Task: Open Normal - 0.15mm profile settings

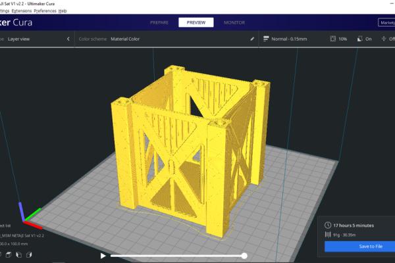Action: (x=289, y=39)
